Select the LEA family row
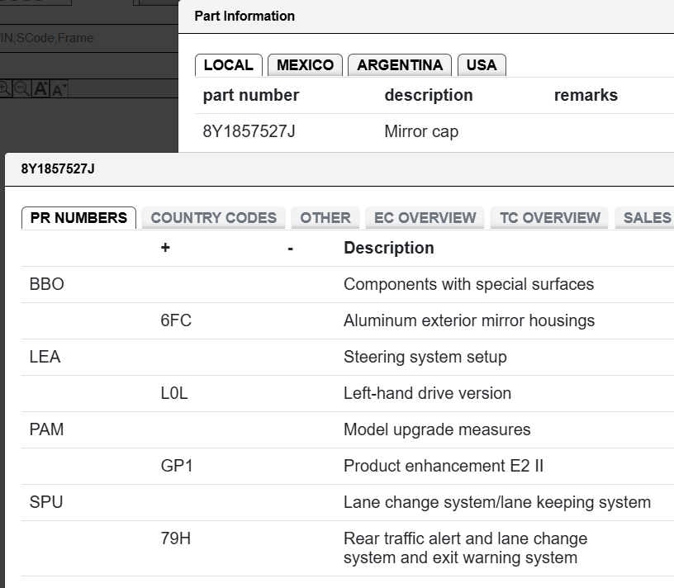Viewport: 674px width, 588px height. tap(45, 357)
